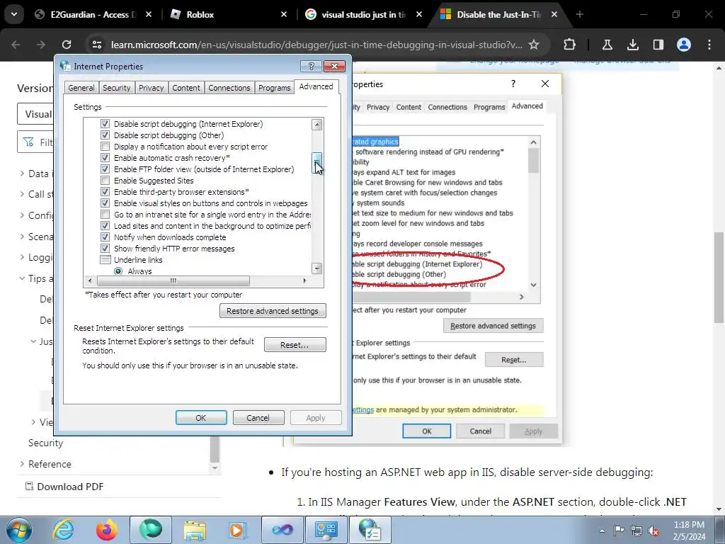Screen dimensions: 725x544
Task: Toggle Disable script debugging (Other) checkbox
Action: 105,135
